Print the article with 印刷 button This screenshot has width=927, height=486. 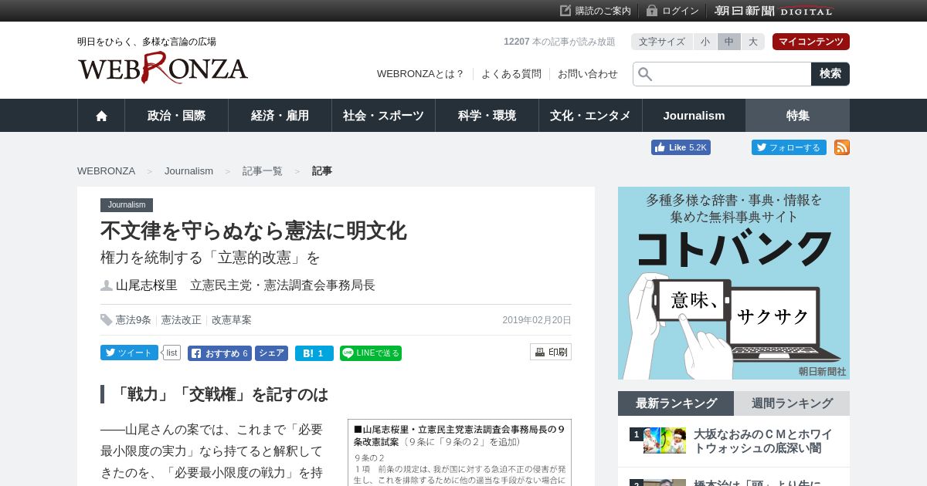551,352
